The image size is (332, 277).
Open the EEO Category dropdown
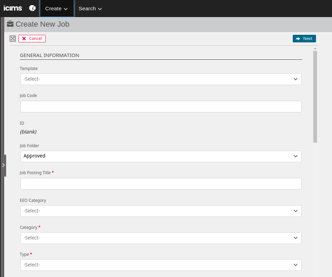click(x=161, y=211)
